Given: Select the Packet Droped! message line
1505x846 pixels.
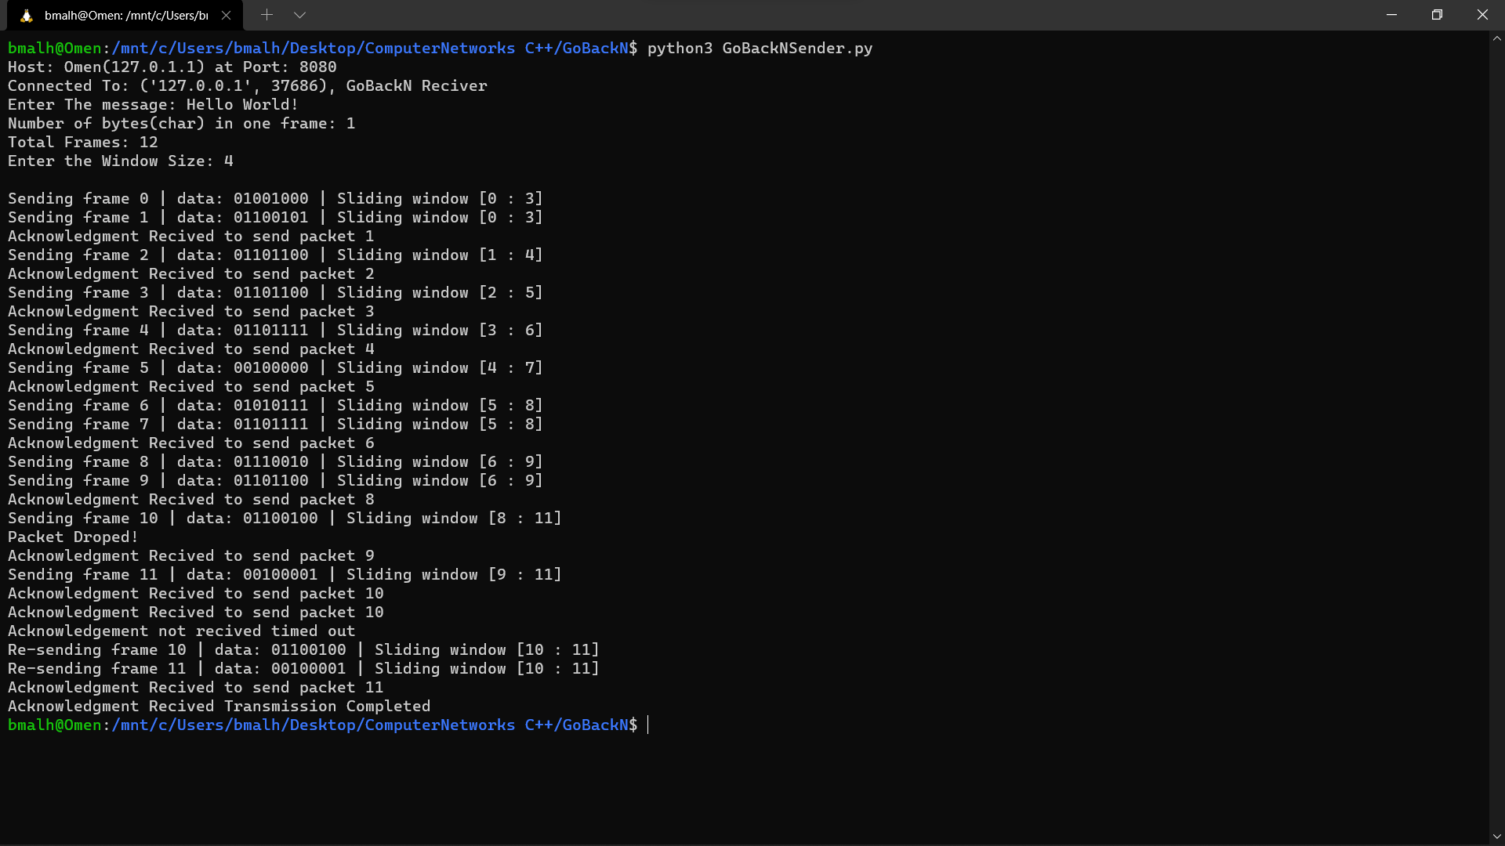Looking at the screenshot, I should [72, 537].
